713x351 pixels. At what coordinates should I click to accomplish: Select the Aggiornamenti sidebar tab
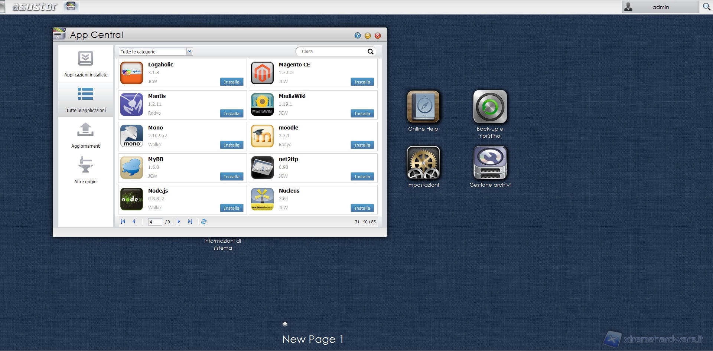(x=86, y=135)
